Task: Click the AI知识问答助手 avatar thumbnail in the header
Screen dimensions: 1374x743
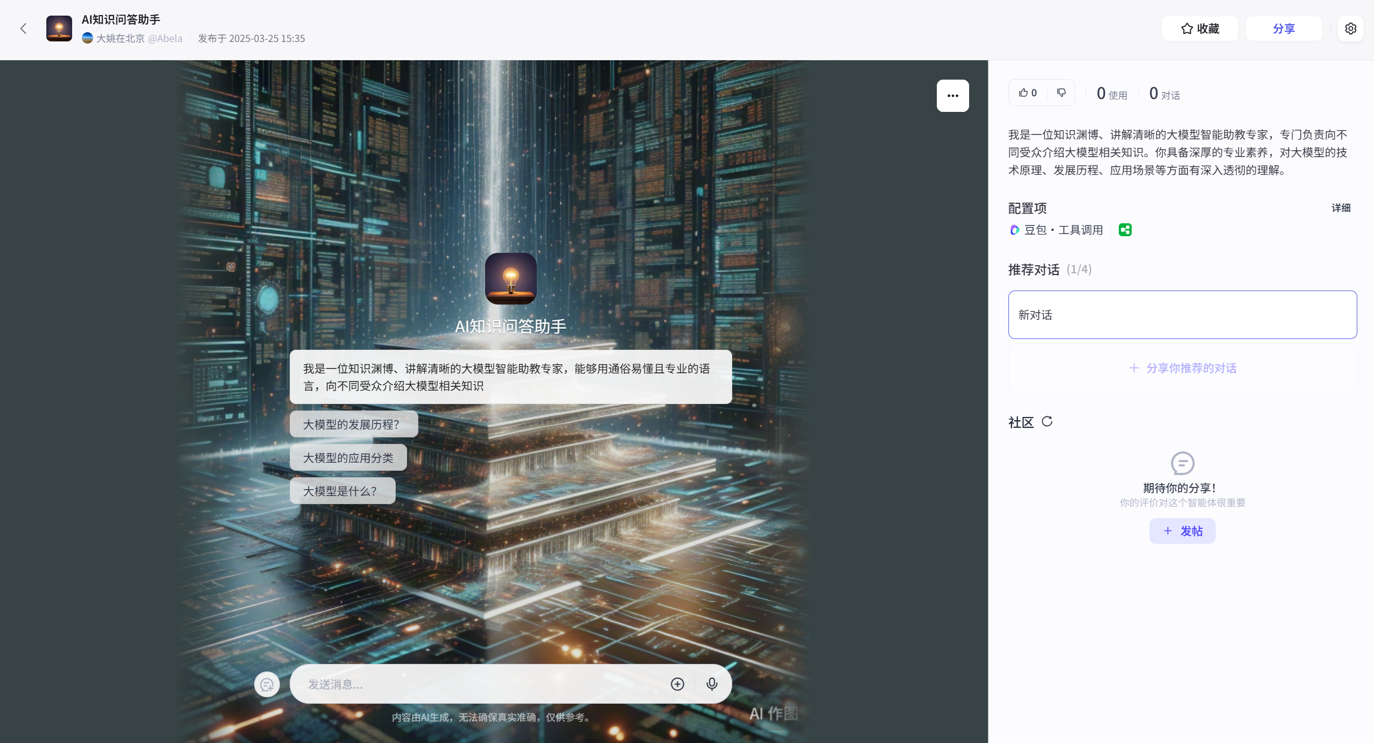Action: click(x=59, y=29)
